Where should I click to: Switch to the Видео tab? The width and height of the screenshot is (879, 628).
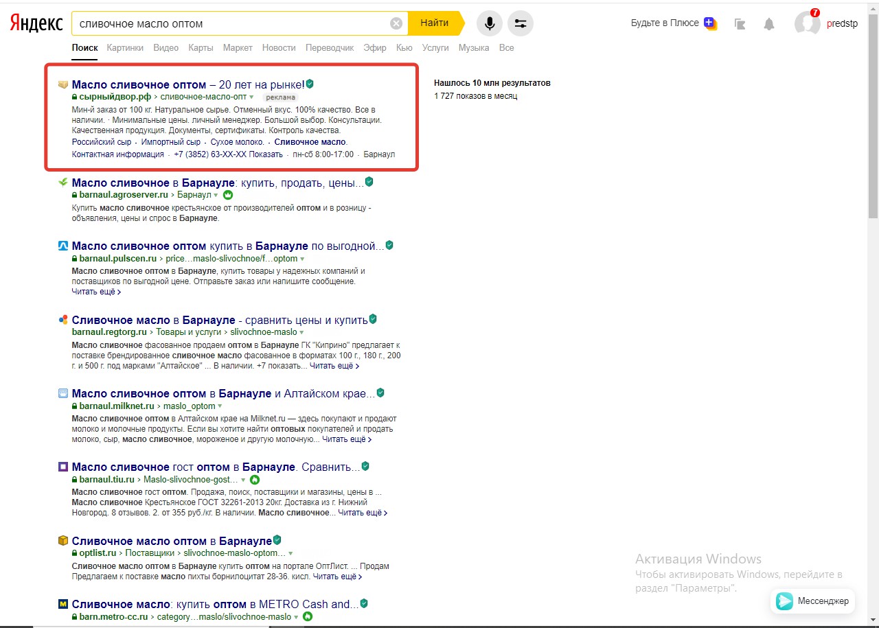[166, 48]
